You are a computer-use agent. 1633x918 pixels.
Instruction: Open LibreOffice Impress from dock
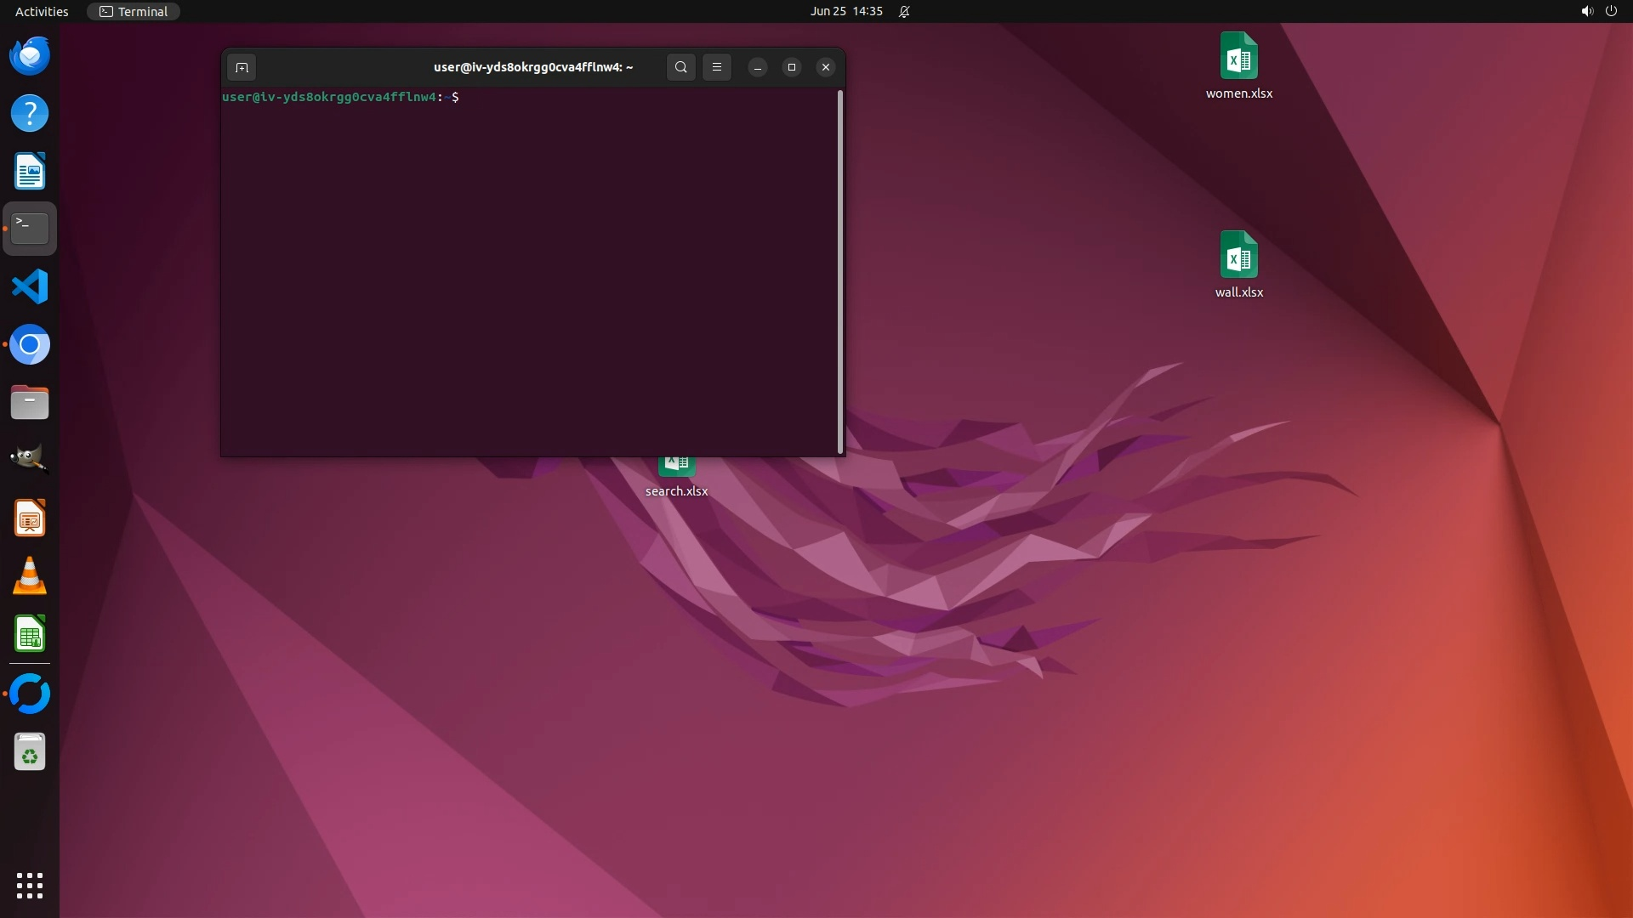tap(30, 518)
